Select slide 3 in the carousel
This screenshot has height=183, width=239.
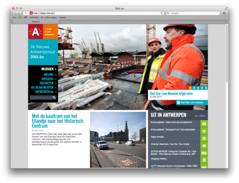tap(198, 88)
